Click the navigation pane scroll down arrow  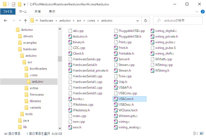pyautogui.click(x=60, y=128)
